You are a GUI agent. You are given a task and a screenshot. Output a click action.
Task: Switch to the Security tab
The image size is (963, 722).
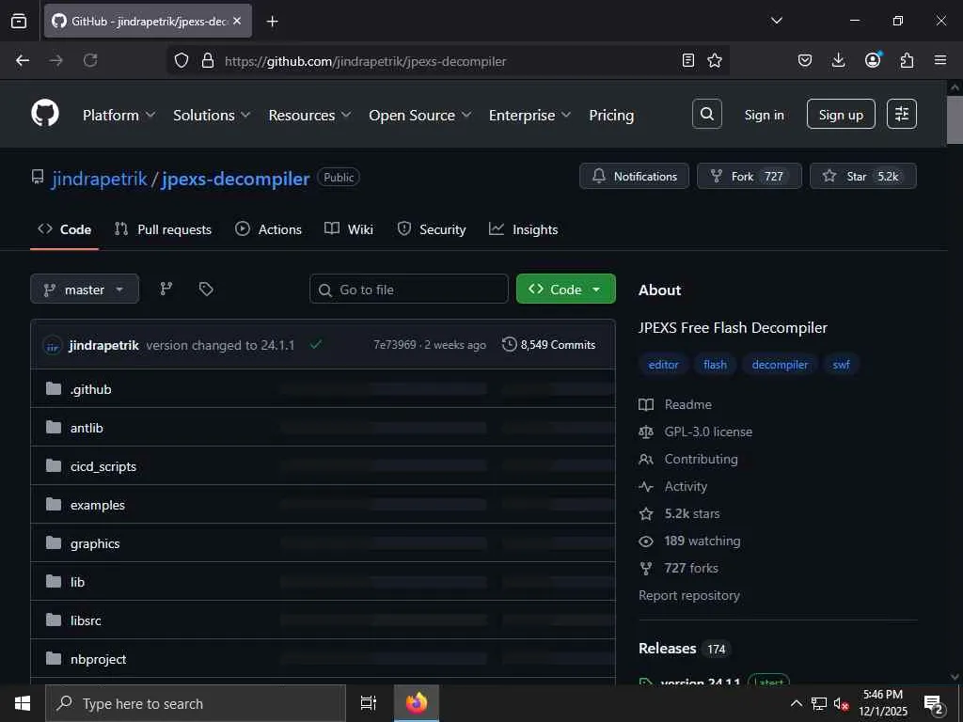point(432,229)
